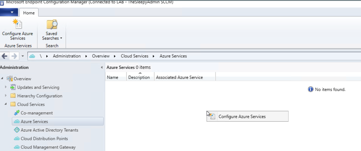Viewport: 361px width, 151px height.
Task: Click the Co-management node icon
Action: [17, 113]
